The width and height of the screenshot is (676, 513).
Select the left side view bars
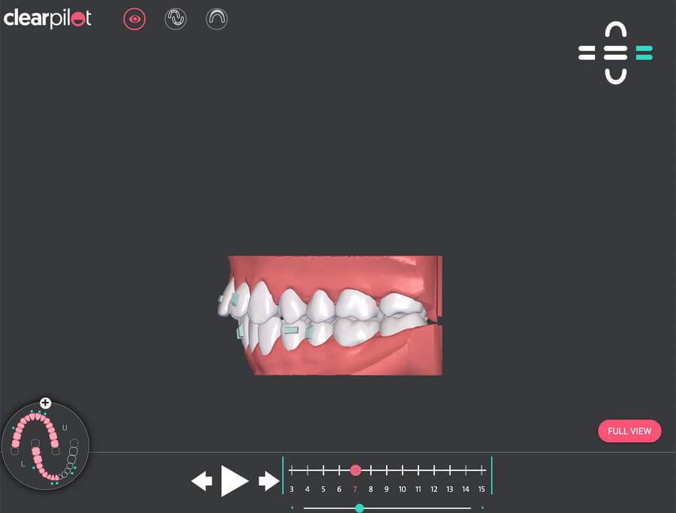coord(587,53)
